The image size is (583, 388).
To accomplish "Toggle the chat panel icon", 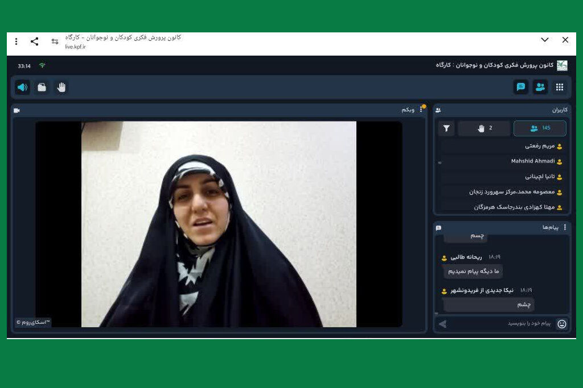I will [520, 87].
